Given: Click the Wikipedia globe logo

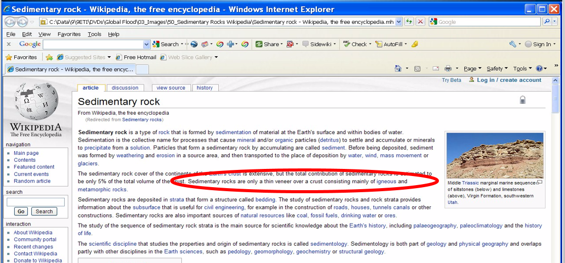Looking at the screenshot, I should click(35, 102).
